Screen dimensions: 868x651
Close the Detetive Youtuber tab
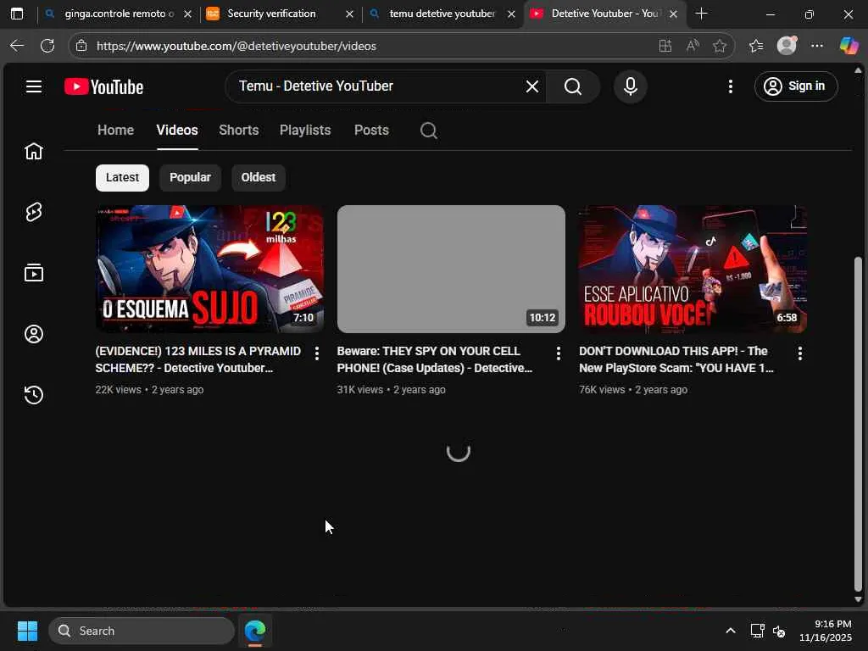[x=673, y=14]
